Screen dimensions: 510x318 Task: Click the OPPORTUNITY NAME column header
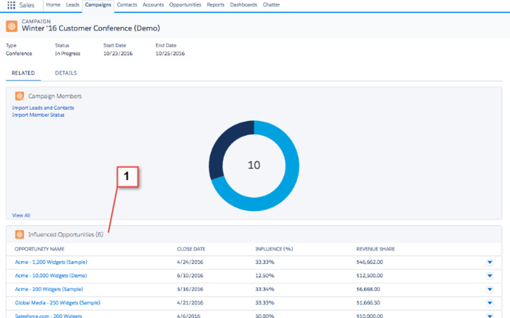(x=39, y=249)
